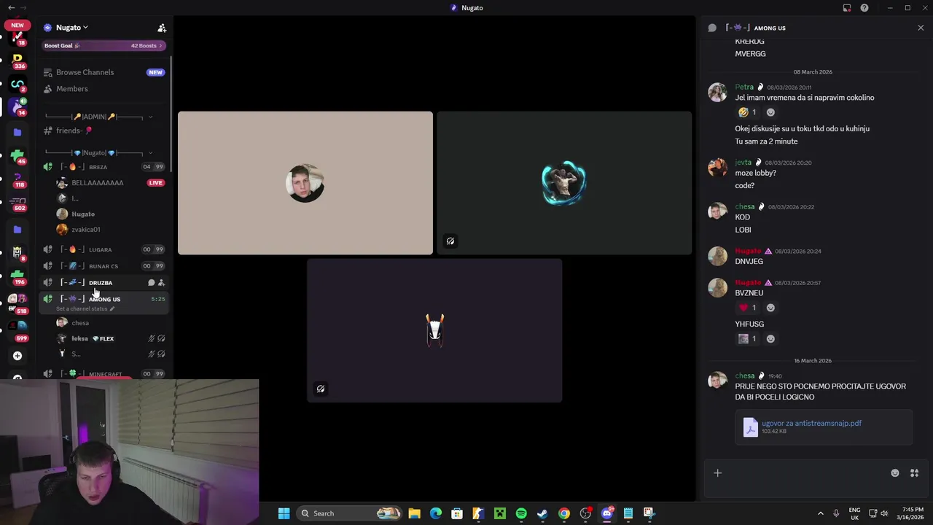
Task: Open chat icon for DRUZBA channel
Action: (152, 283)
